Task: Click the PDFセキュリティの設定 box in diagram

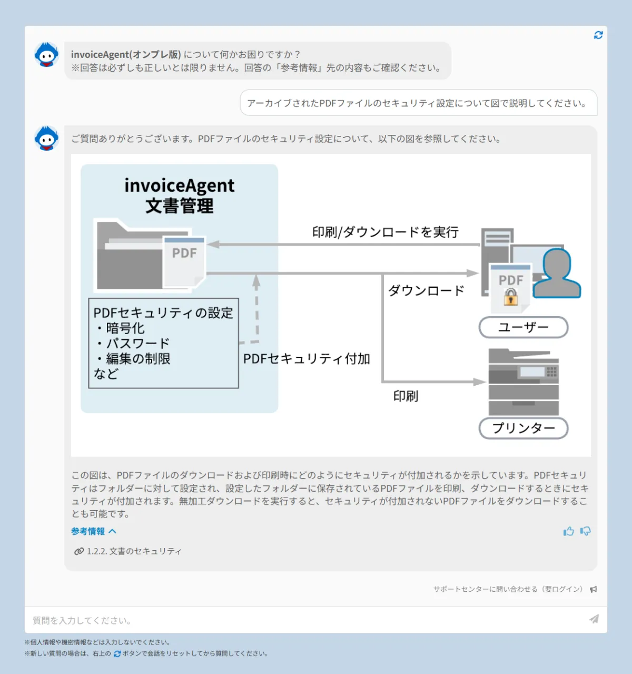Action: (163, 343)
